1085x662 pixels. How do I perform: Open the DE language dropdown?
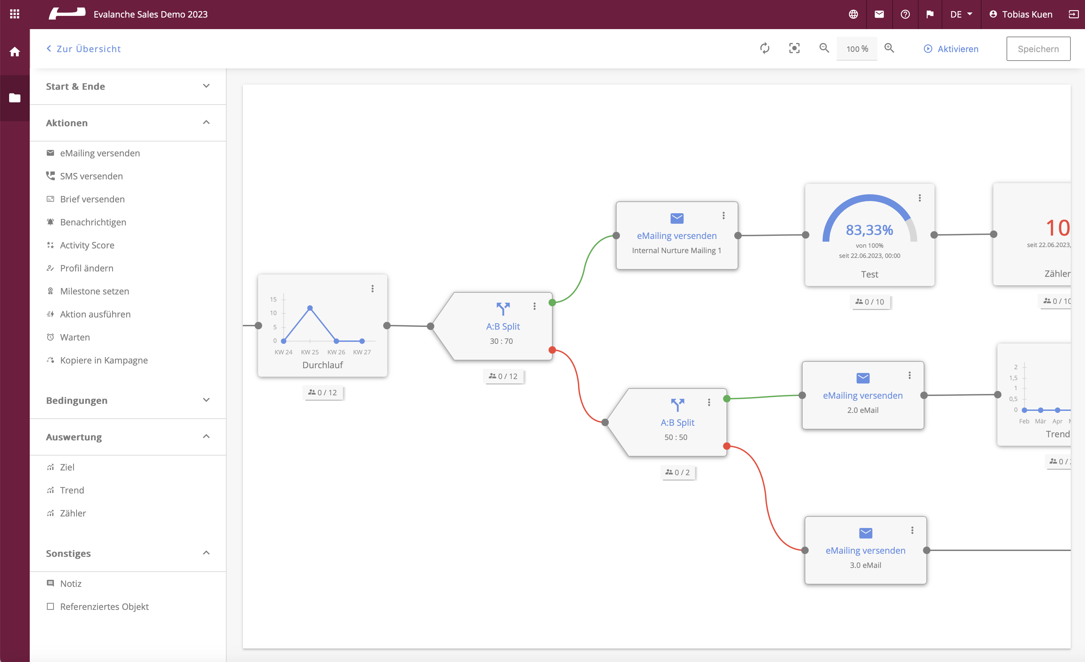point(961,14)
